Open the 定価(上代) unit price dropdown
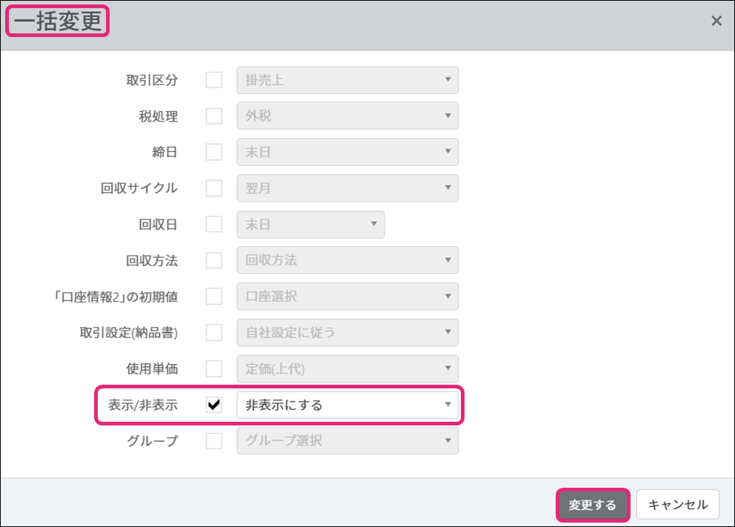 tap(347, 368)
